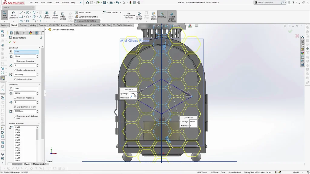Uncheck Fix X-axis direction
Image resolution: width=310 pixels, height=174 pixels.
point(15,79)
